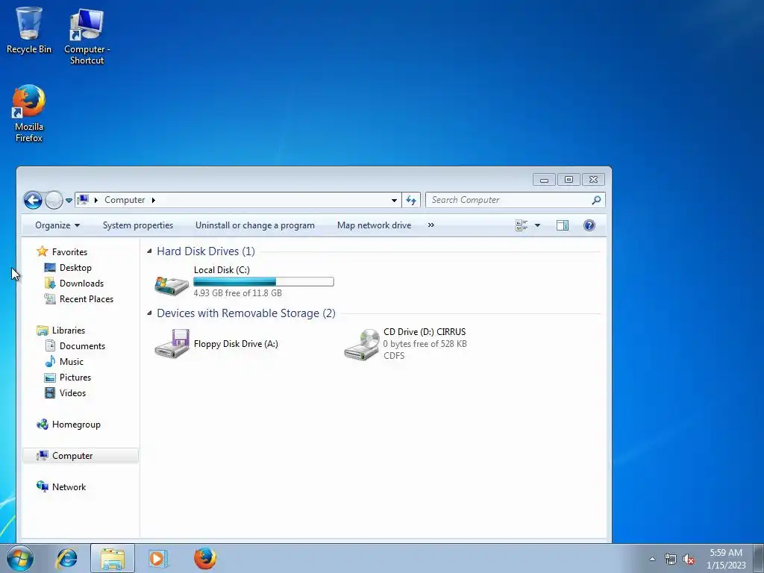Click Hard Disk Drives (1) heading
The height and width of the screenshot is (573, 764).
tap(206, 251)
